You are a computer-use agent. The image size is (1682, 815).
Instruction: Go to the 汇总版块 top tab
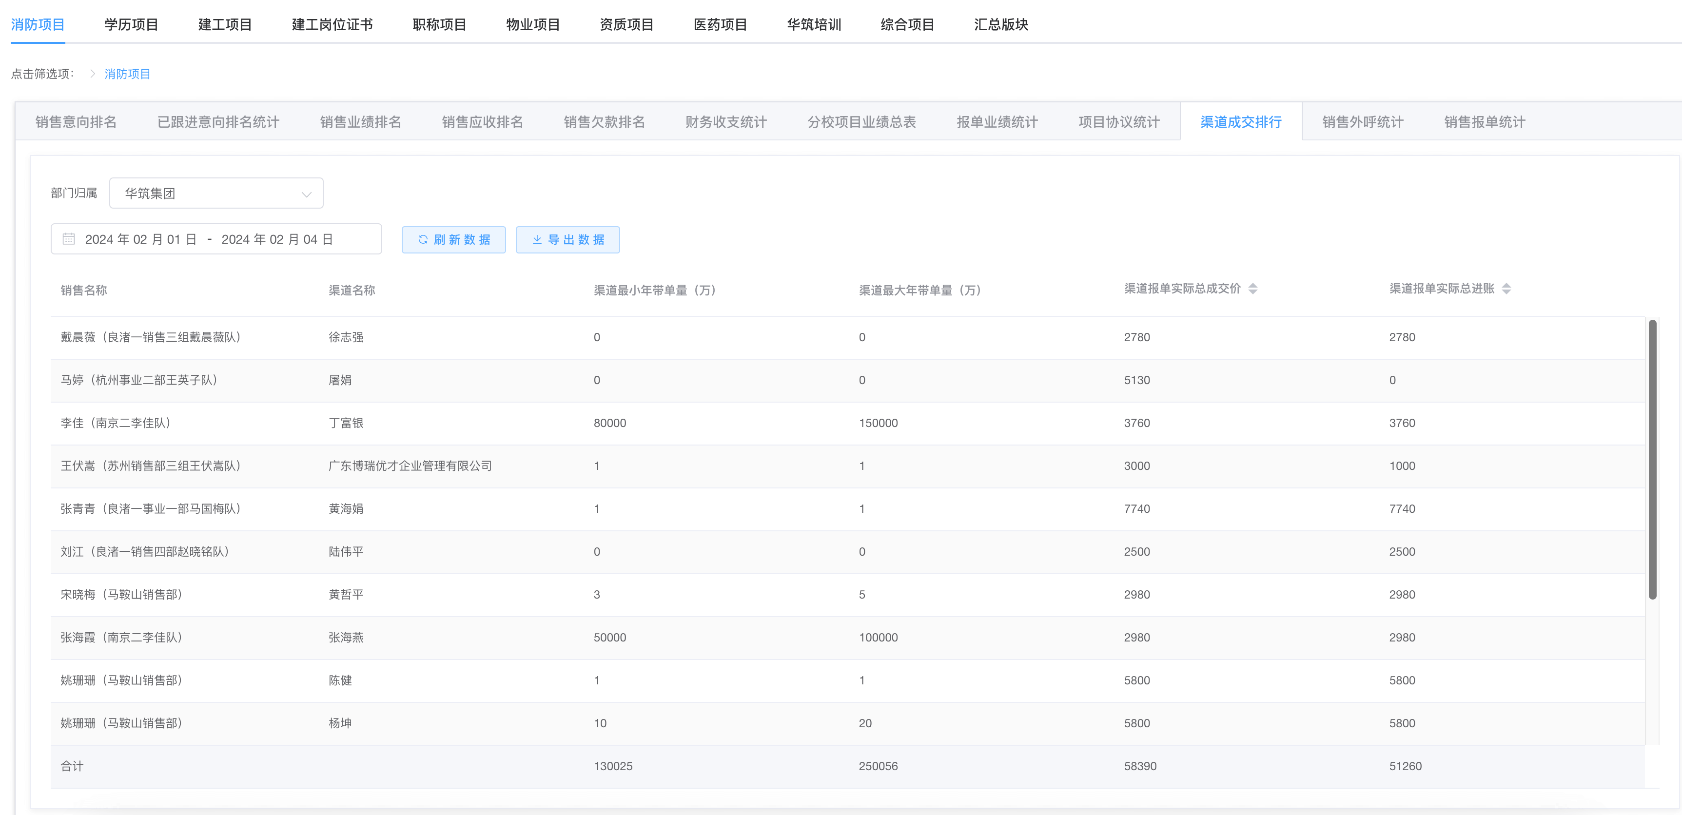tap(1000, 25)
